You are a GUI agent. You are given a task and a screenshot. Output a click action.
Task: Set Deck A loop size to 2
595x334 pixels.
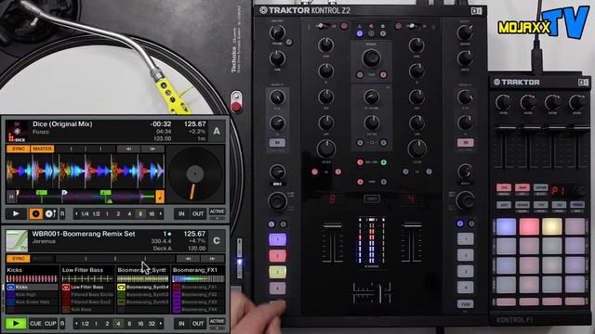click(x=118, y=214)
